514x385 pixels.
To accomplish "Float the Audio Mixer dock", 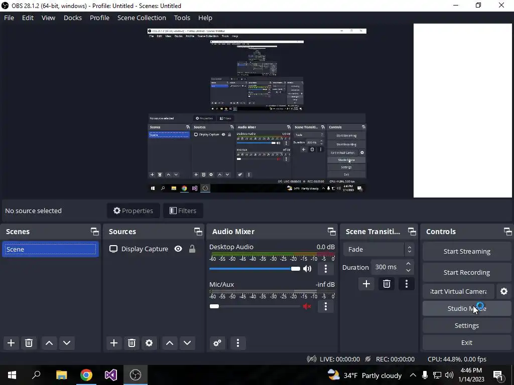I will click(x=331, y=232).
